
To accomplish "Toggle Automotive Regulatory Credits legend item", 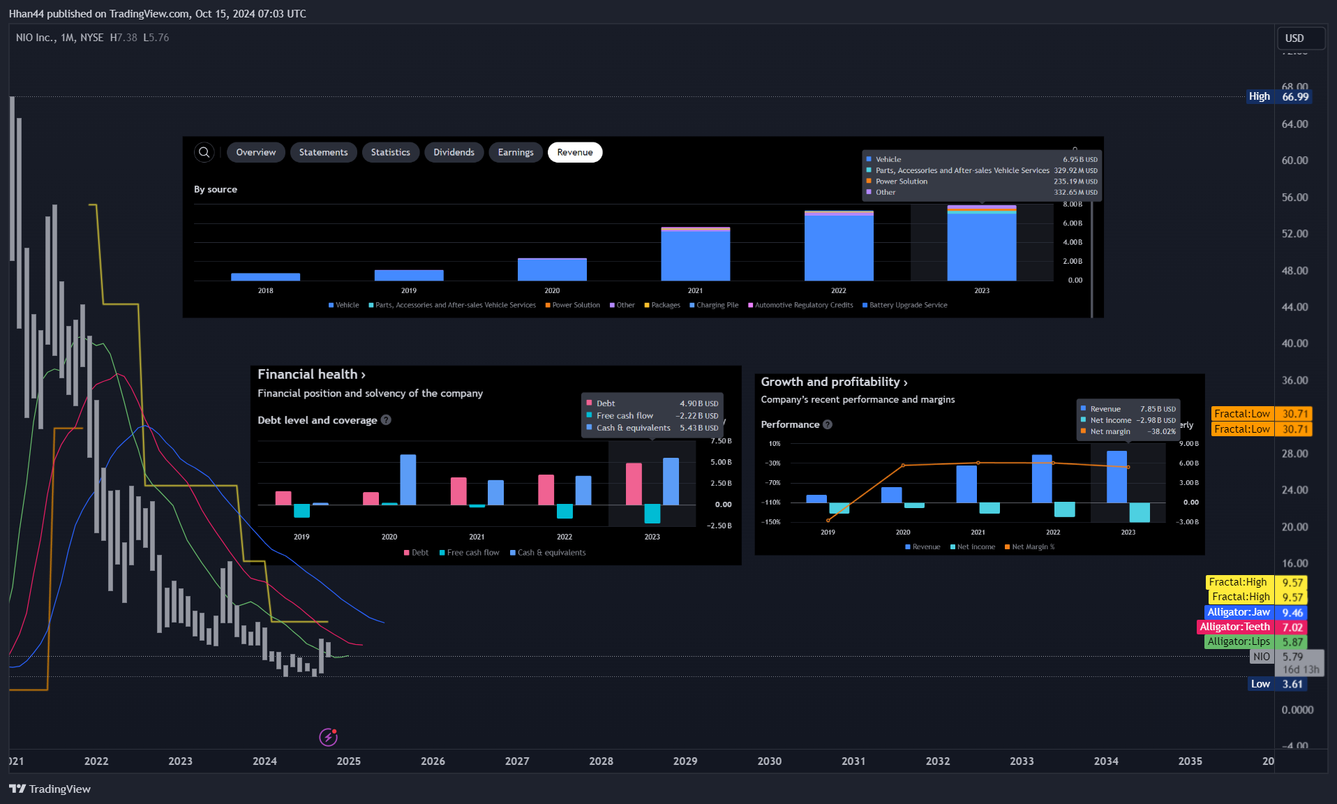I will click(800, 305).
